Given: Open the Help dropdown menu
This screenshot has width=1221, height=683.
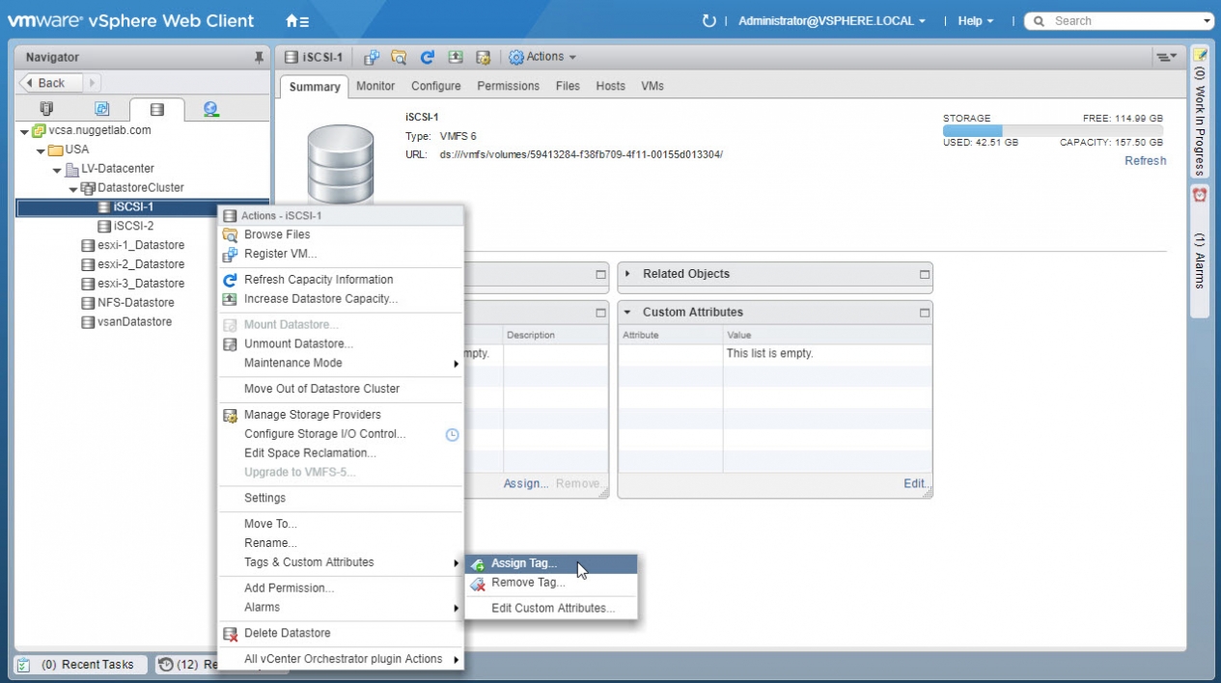Looking at the screenshot, I should click(975, 20).
